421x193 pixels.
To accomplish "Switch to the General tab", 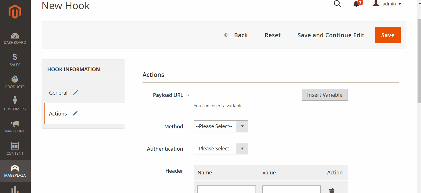I will (58, 93).
